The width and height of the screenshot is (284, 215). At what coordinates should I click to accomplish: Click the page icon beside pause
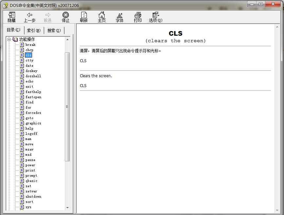22,160
